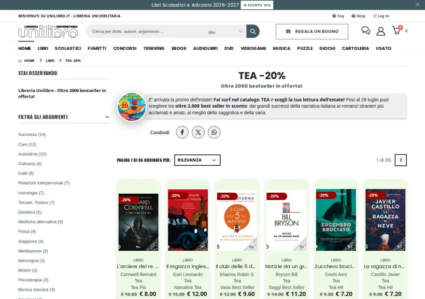Open the MUSICA menu item
The image size is (425, 299).
(x=281, y=48)
